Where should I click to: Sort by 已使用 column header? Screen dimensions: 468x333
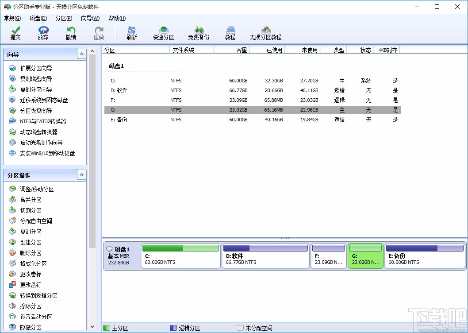(x=267, y=50)
